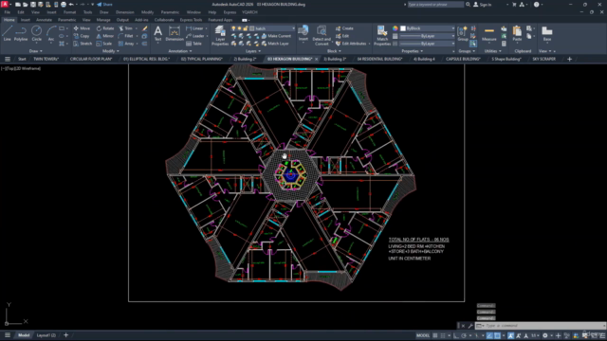Toggle snap mode in status bar

tap(443, 335)
